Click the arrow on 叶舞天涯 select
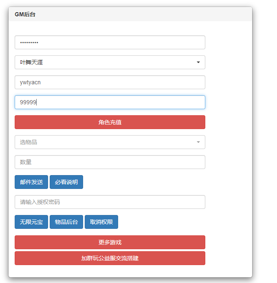Viewport: 277px width, 283px height. pyautogui.click(x=198, y=62)
